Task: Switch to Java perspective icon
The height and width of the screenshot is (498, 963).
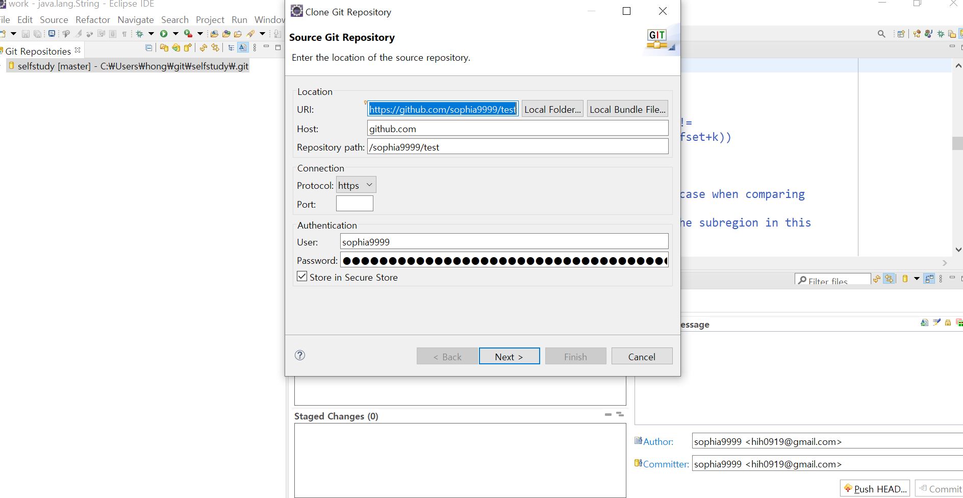Action: [928, 34]
